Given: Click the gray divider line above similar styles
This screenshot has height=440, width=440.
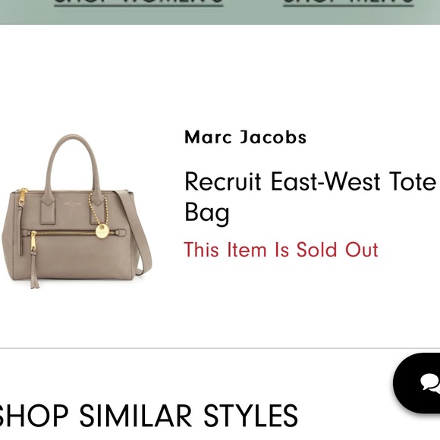Looking at the screenshot, I should tap(220, 348).
